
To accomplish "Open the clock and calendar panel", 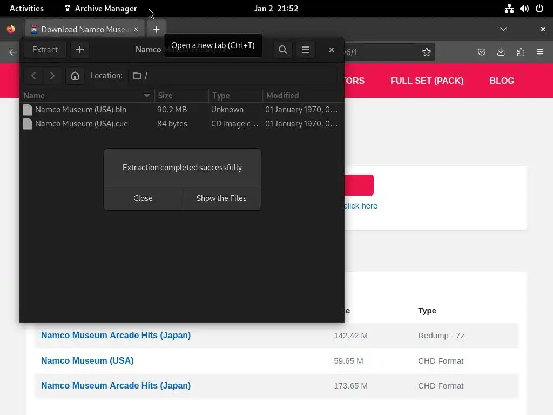I will [x=276, y=9].
